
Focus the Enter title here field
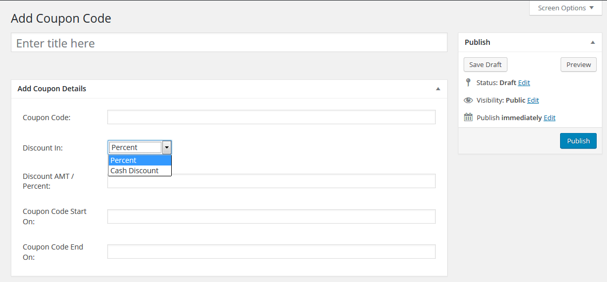click(x=229, y=43)
